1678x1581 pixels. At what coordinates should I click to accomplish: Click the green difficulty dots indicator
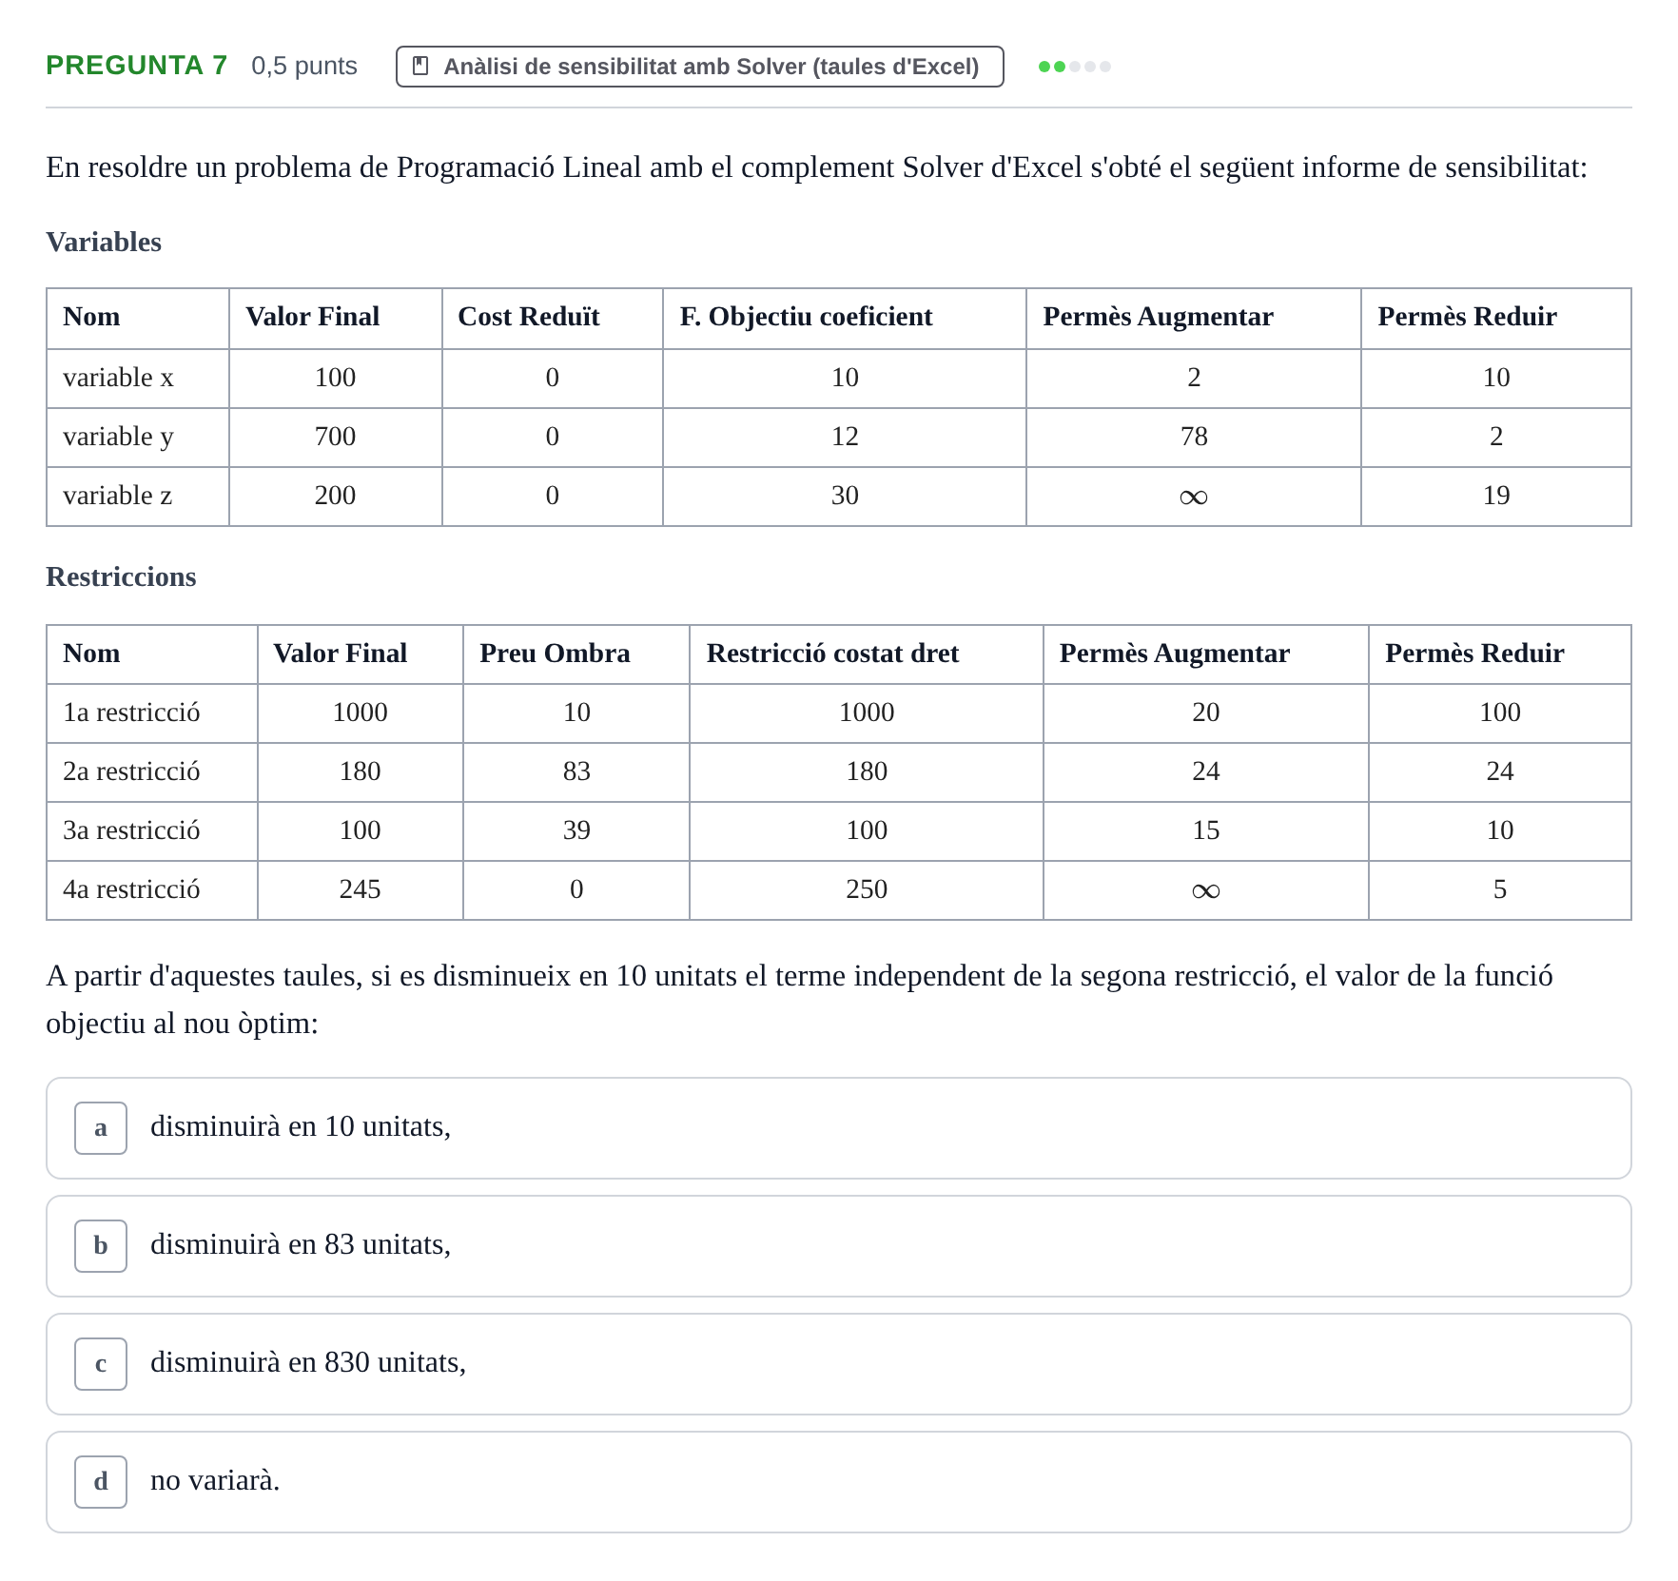click(1075, 67)
